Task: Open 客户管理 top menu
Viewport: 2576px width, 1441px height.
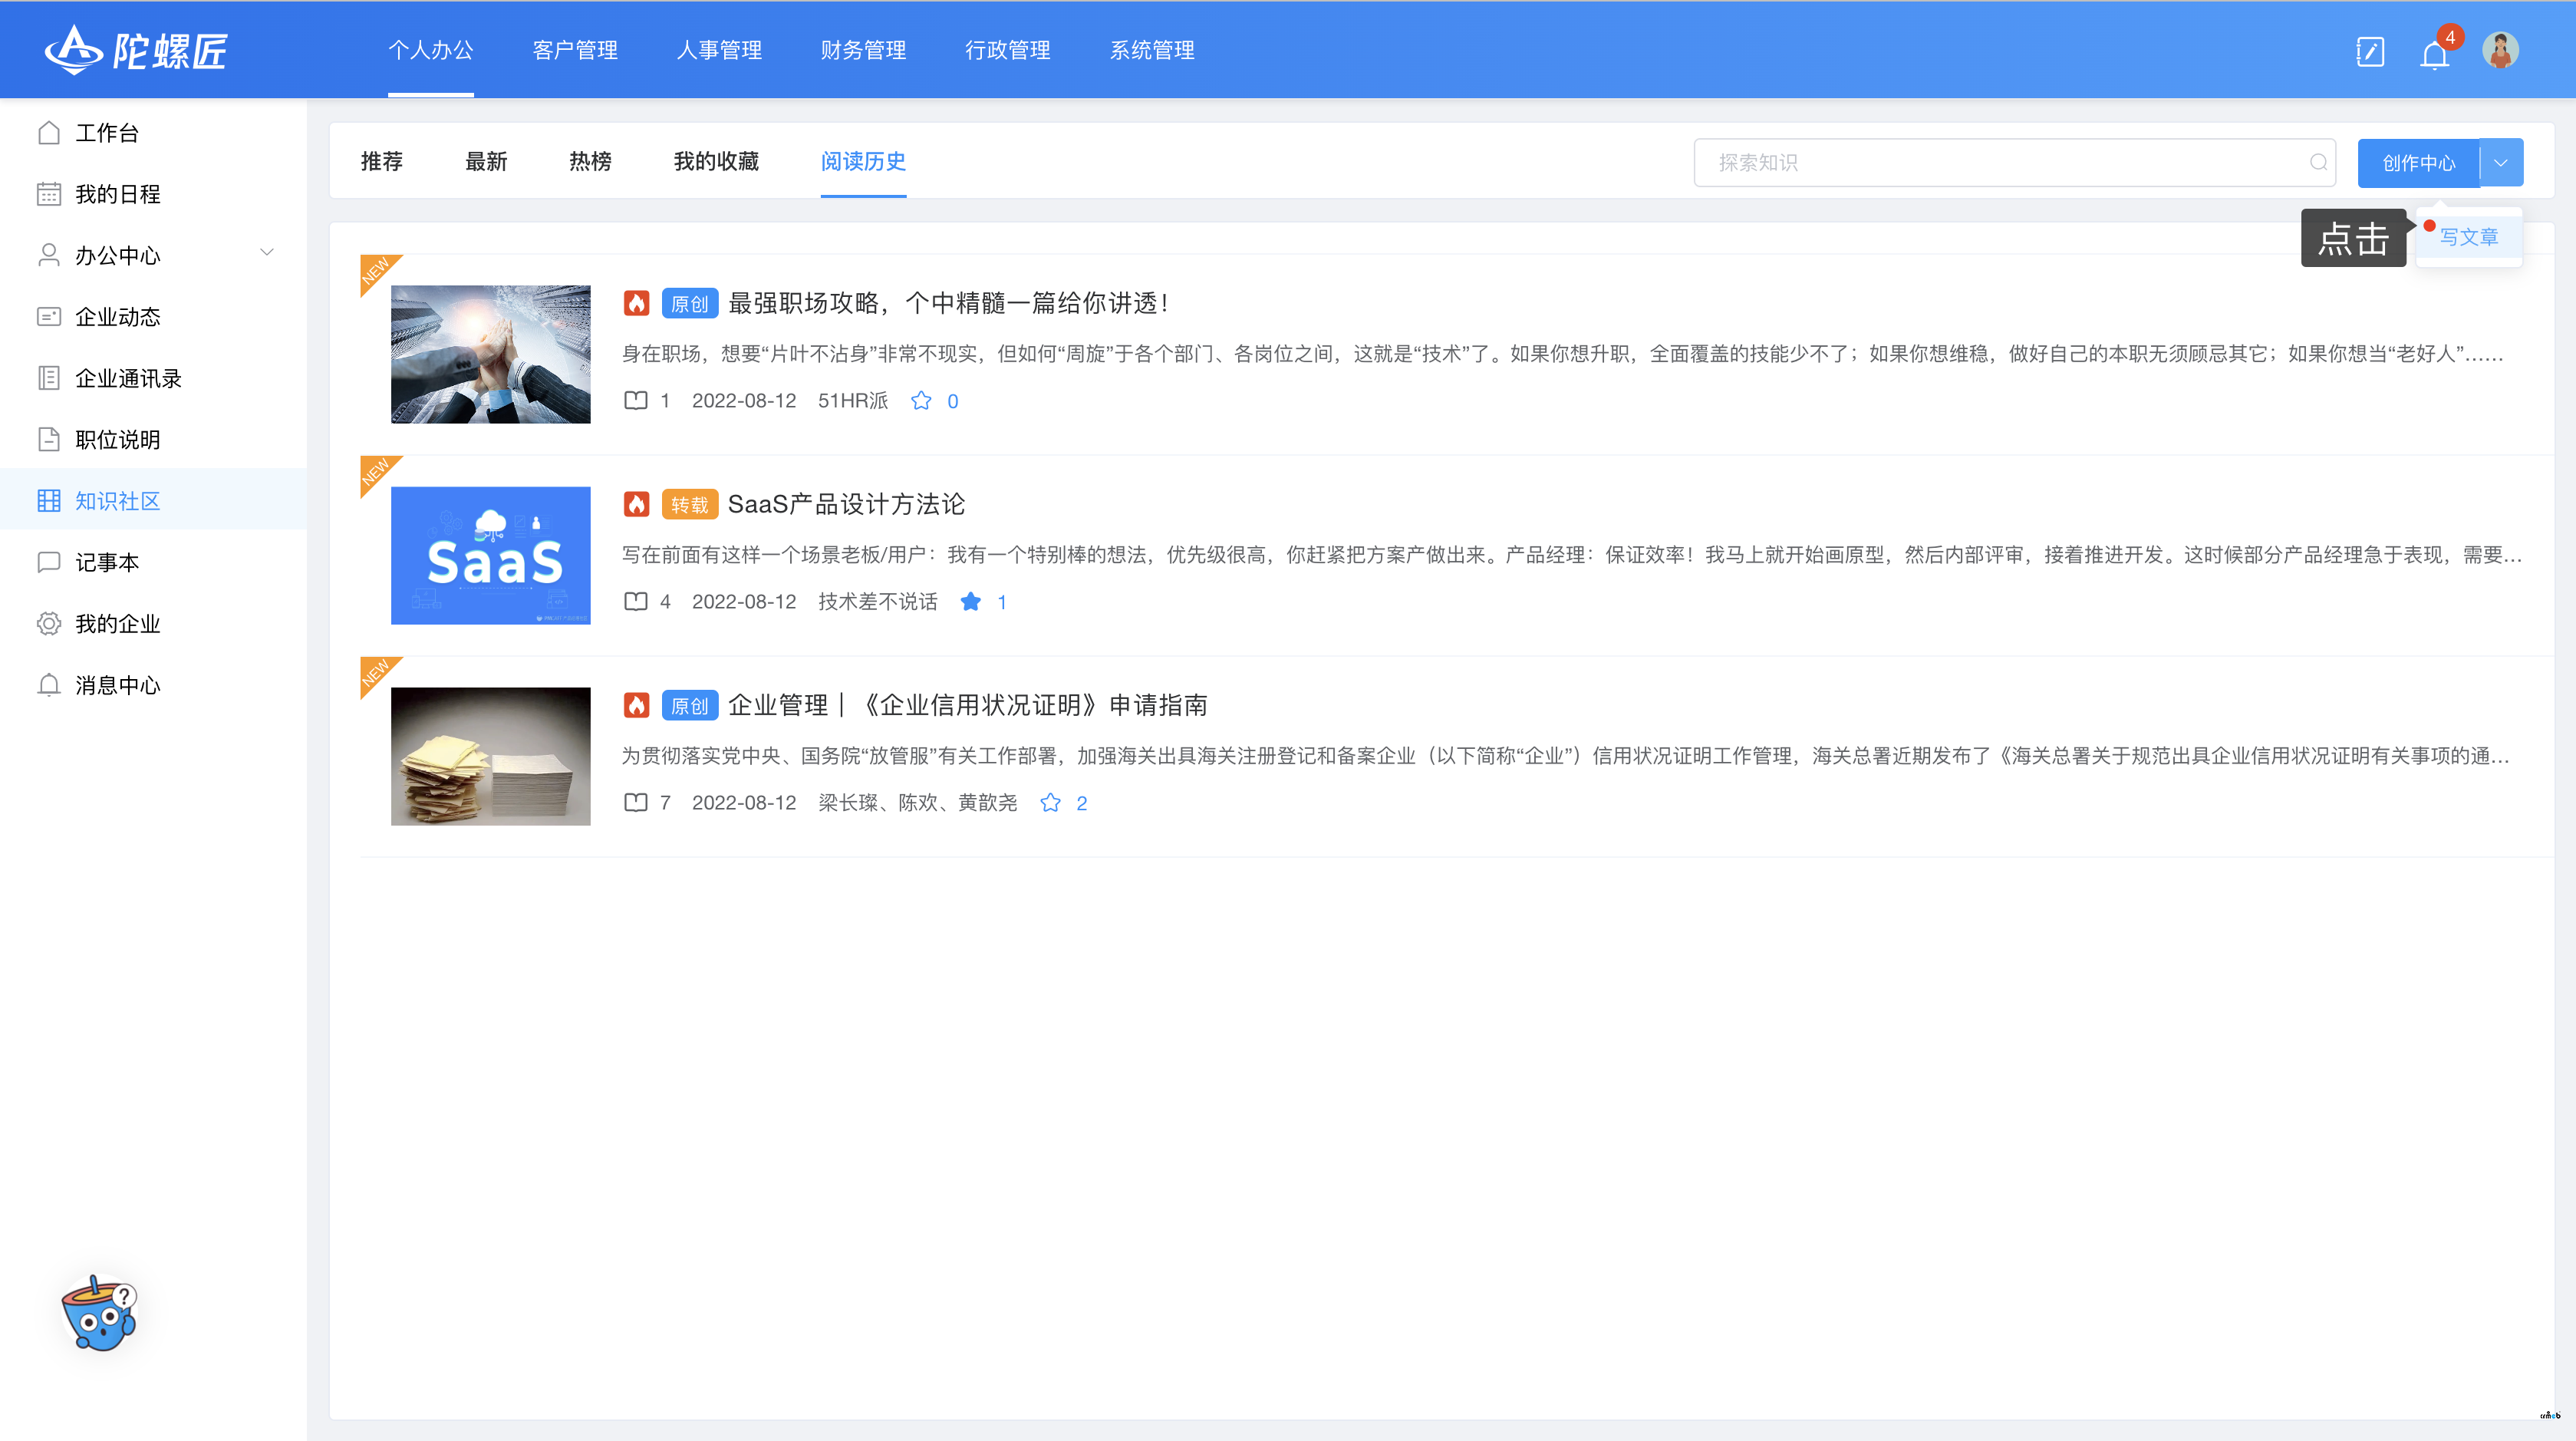Action: (575, 50)
